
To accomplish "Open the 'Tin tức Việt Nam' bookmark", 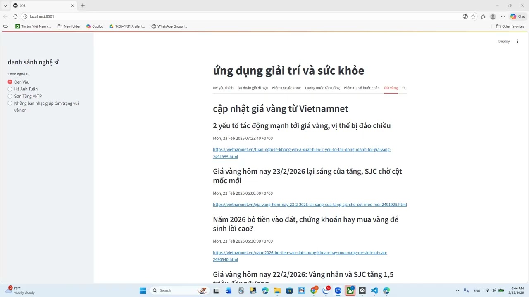I will click(33, 26).
